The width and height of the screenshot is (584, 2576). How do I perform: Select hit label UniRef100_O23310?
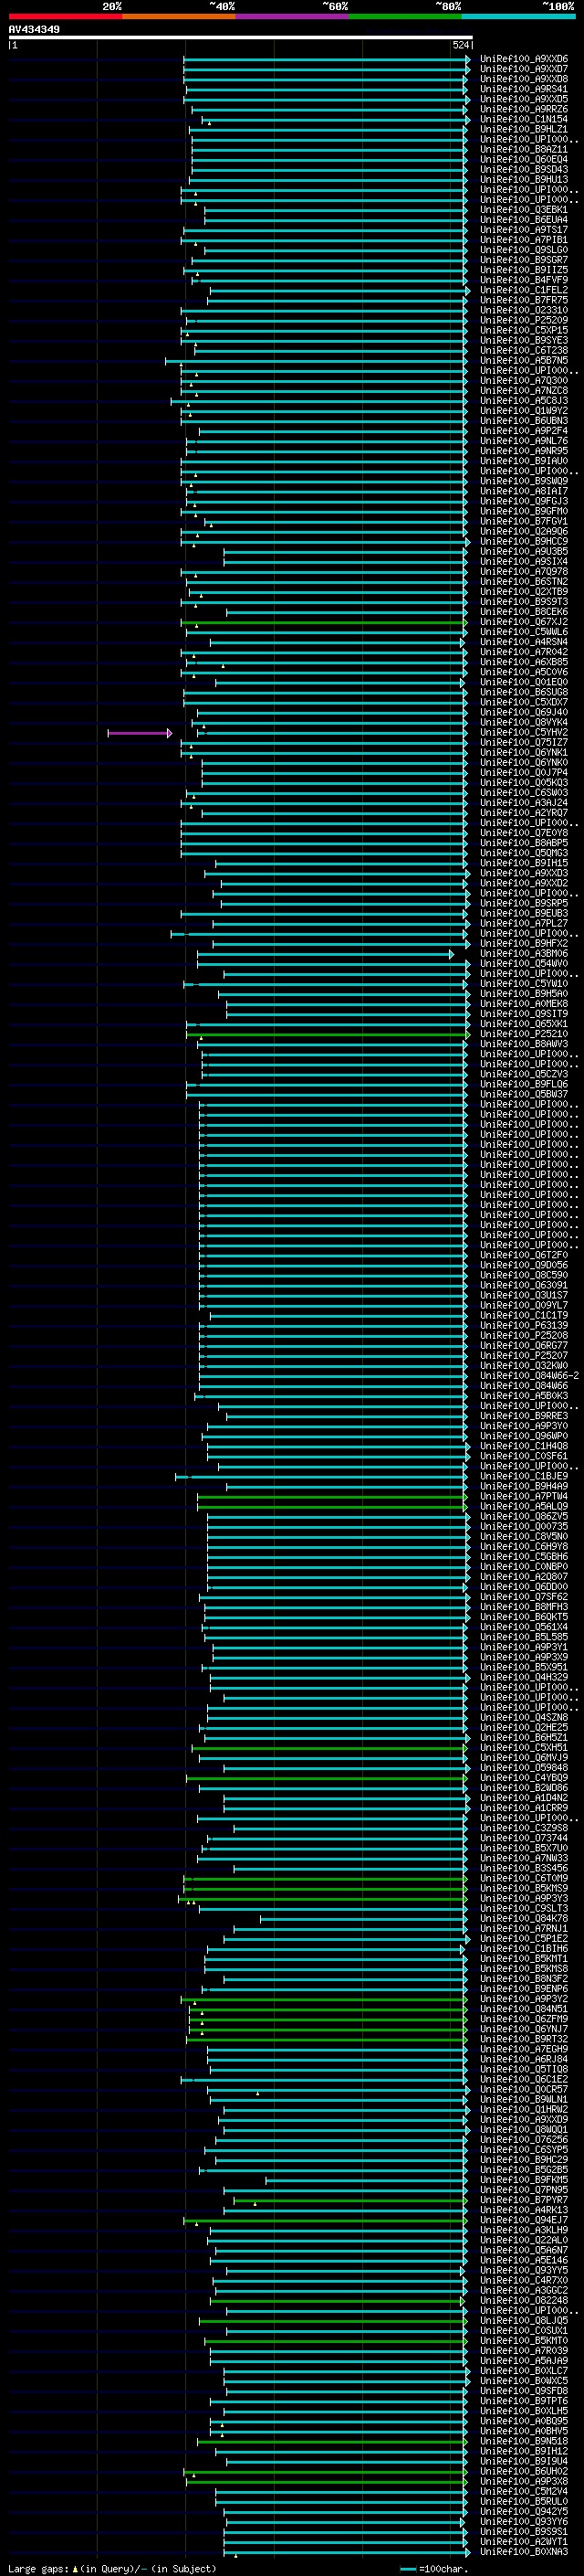[x=524, y=310]
